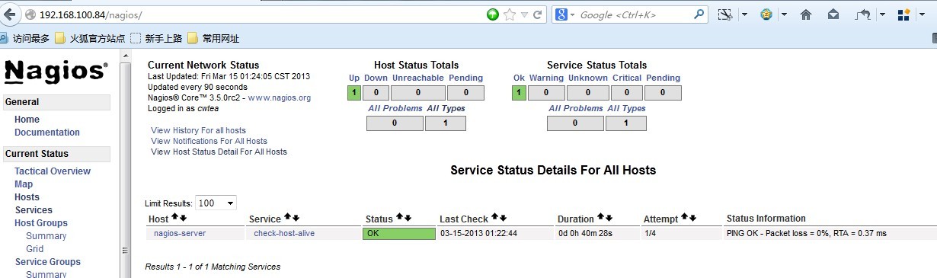
Task: Click the green go arrow in address bar
Action: pyautogui.click(x=493, y=14)
